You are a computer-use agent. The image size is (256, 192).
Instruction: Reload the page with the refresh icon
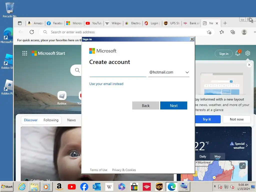tap(32, 32)
